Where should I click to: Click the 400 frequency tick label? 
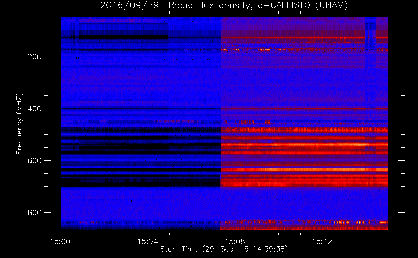[34, 109]
